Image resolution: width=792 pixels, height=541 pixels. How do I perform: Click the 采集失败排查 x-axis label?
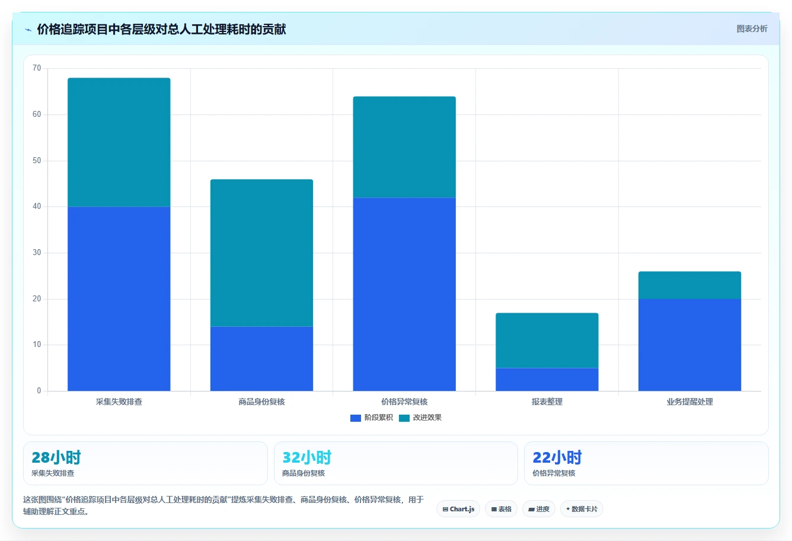click(x=119, y=402)
